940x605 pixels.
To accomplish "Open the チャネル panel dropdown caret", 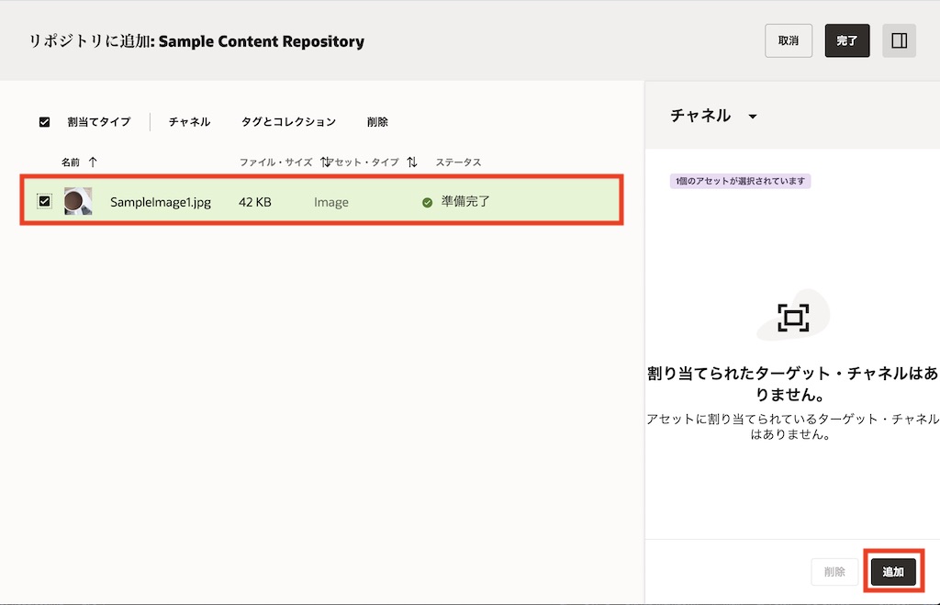I will [x=753, y=117].
